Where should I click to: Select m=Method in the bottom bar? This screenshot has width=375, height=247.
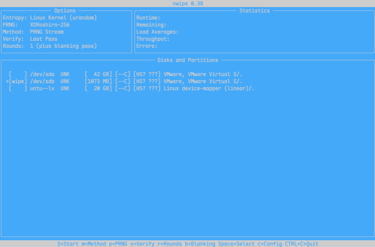click(x=94, y=244)
